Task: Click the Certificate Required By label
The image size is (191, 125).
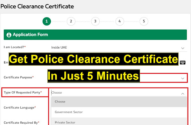Action: pos(21,122)
